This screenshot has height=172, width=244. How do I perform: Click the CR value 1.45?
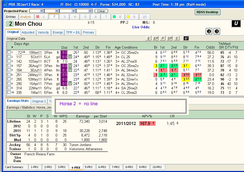[x=171, y=123]
